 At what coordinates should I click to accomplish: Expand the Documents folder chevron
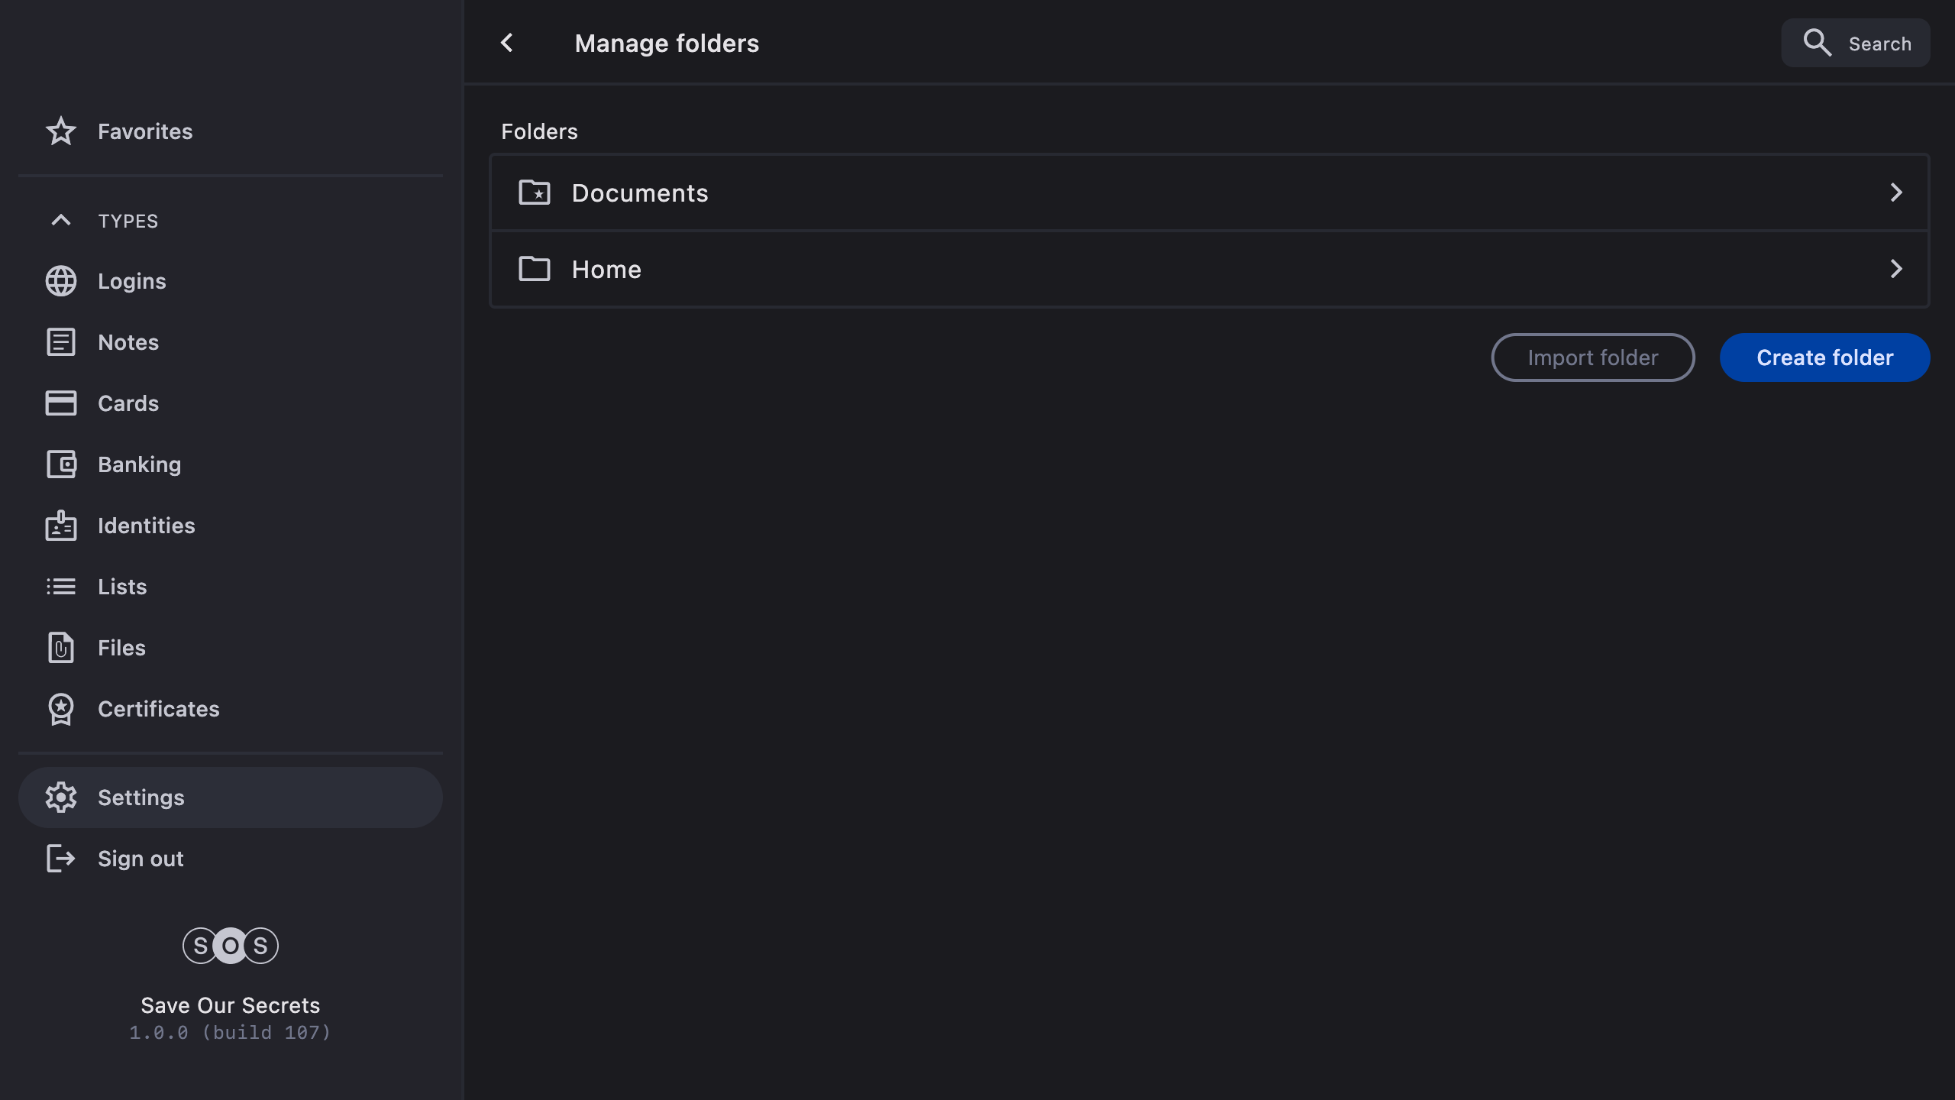click(x=1895, y=192)
